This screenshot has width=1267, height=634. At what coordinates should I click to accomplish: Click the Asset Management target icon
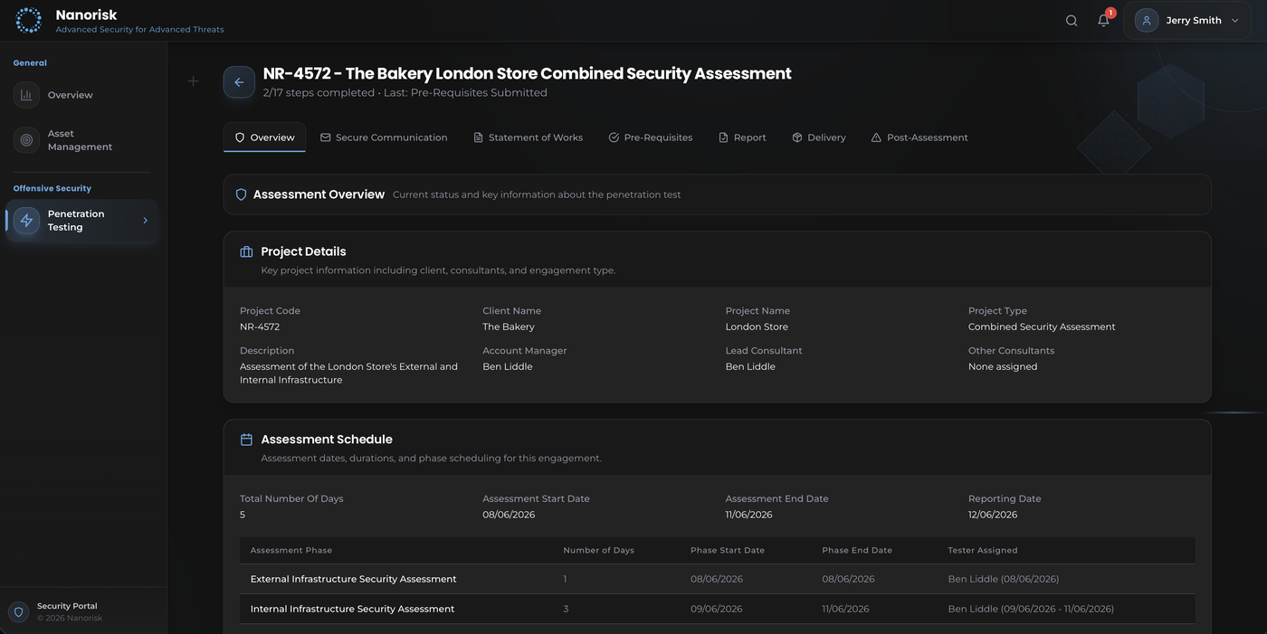tap(26, 140)
